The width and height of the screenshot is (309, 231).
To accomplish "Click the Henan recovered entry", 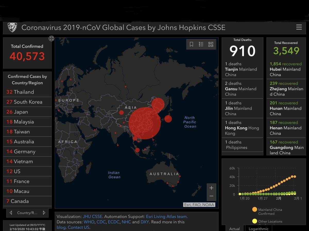I will coord(286,128).
